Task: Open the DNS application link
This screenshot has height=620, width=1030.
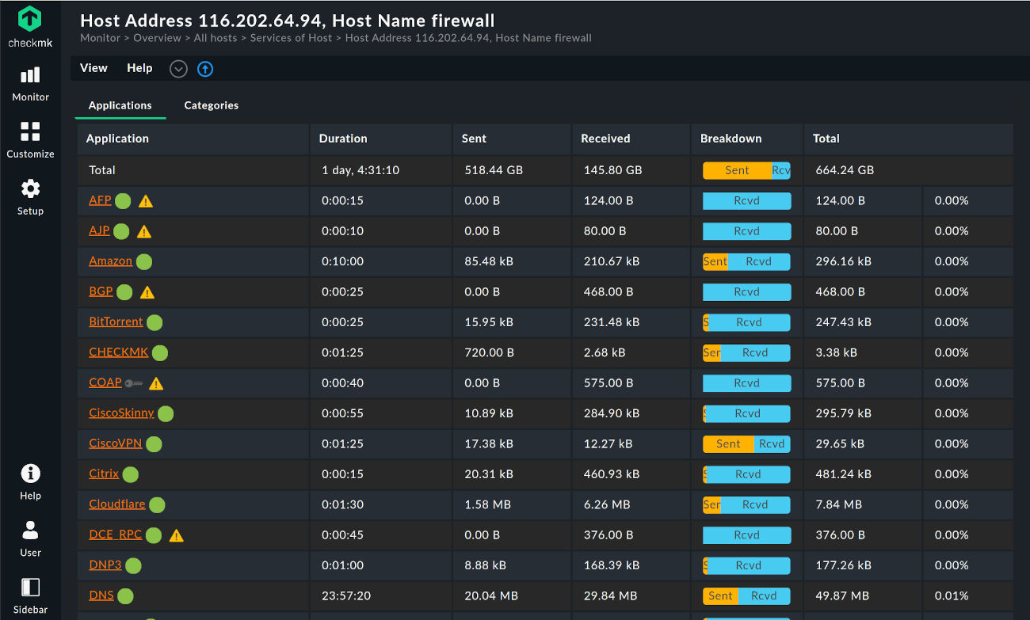Action: (101, 595)
